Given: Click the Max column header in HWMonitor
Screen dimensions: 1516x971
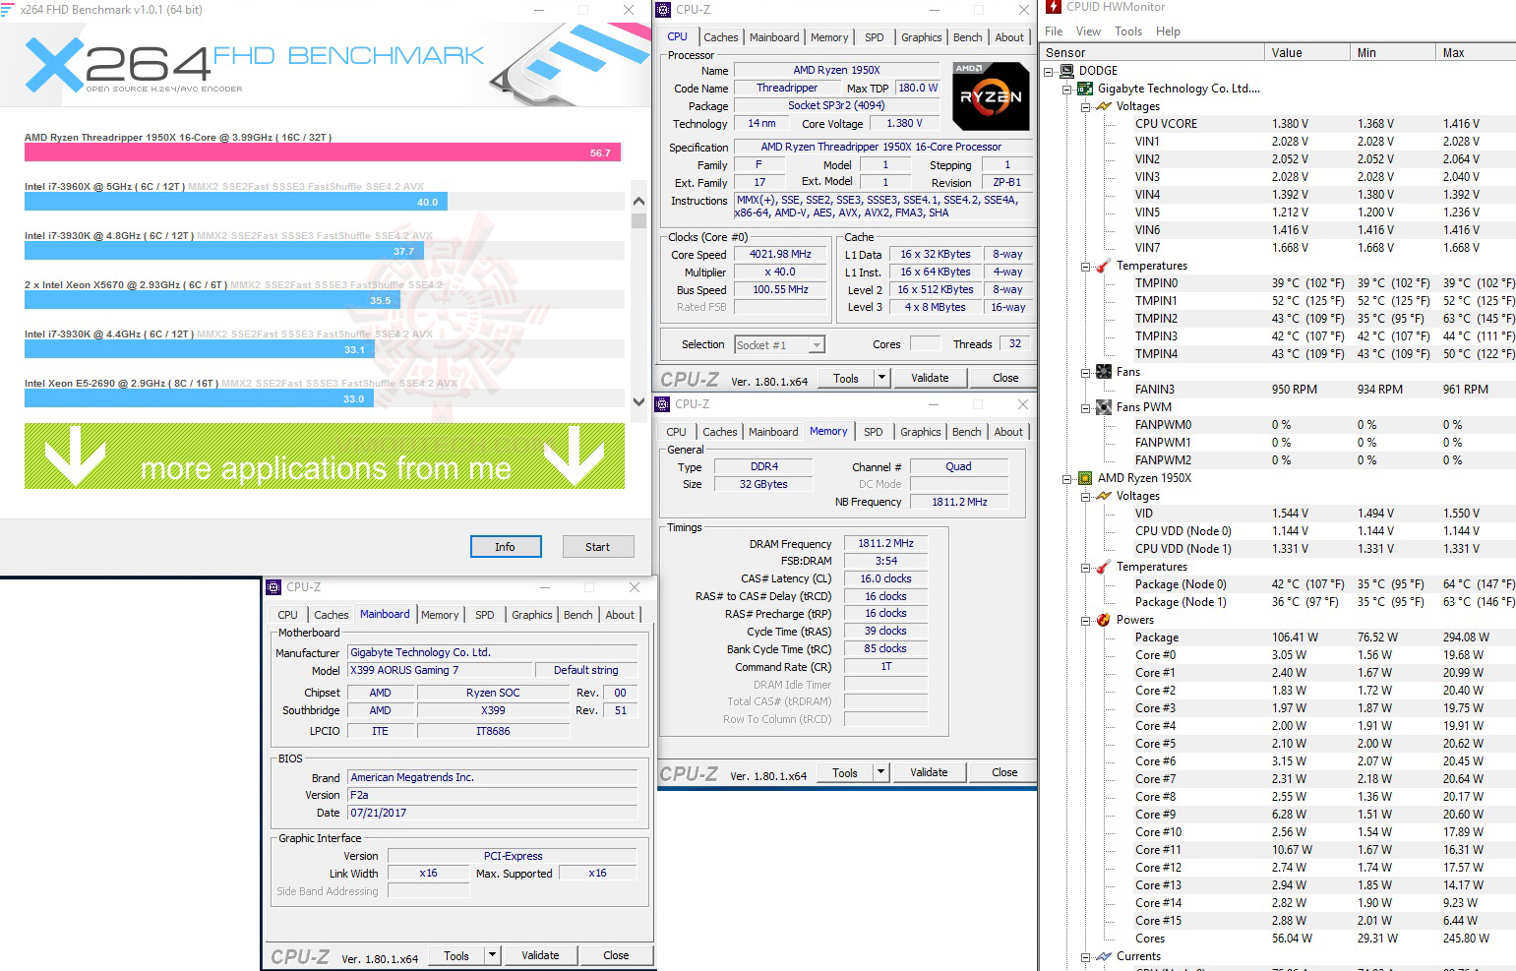Looking at the screenshot, I should (x=1476, y=53).
